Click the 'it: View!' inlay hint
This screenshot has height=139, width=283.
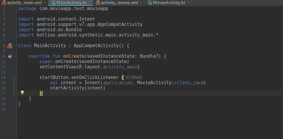[134, 77]
